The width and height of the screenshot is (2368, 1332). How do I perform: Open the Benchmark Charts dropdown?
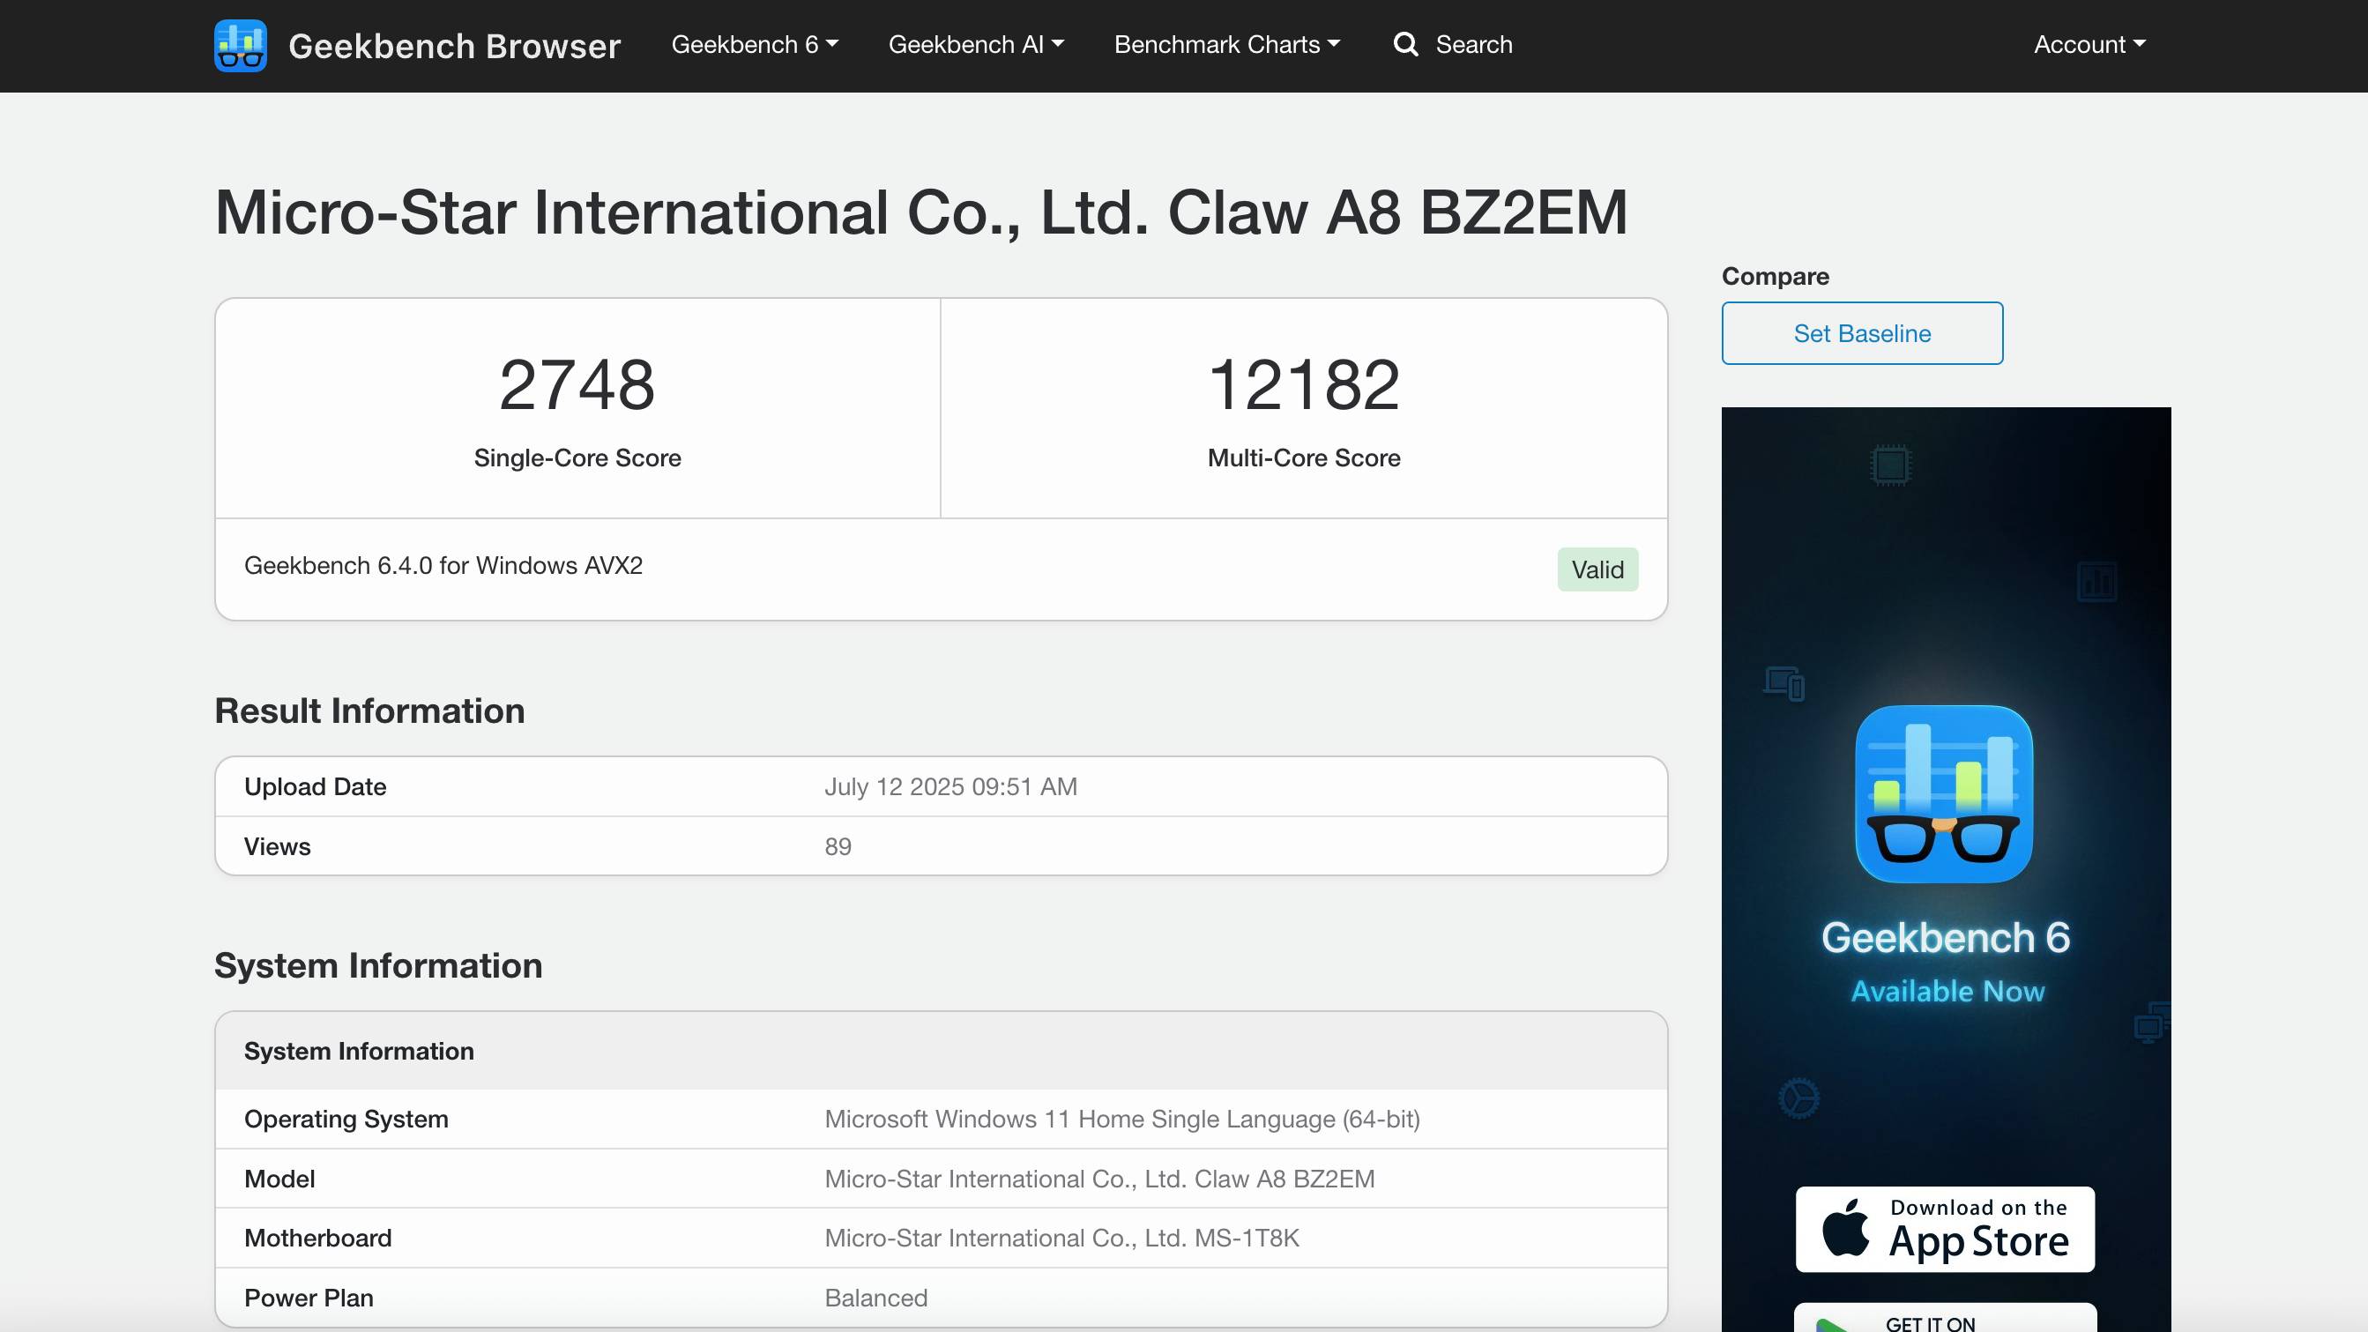click(1227, 44)
